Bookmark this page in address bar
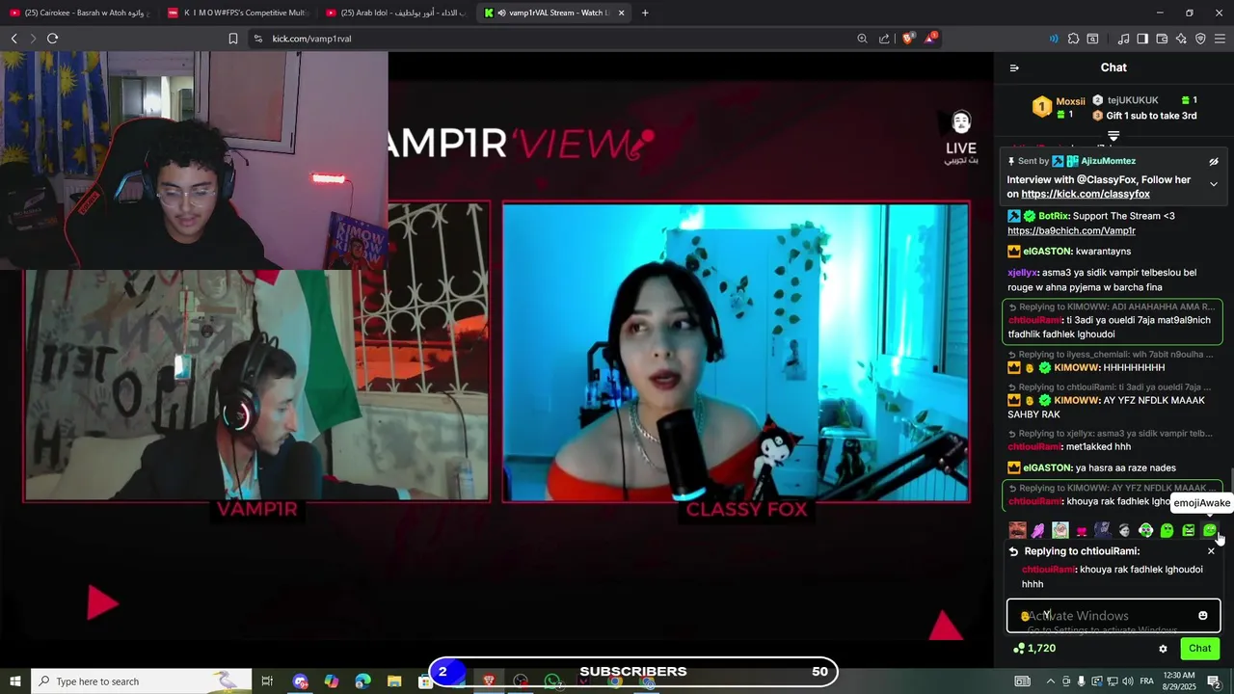The height and width of the screenshot is (694, 1234). [233, 39]
